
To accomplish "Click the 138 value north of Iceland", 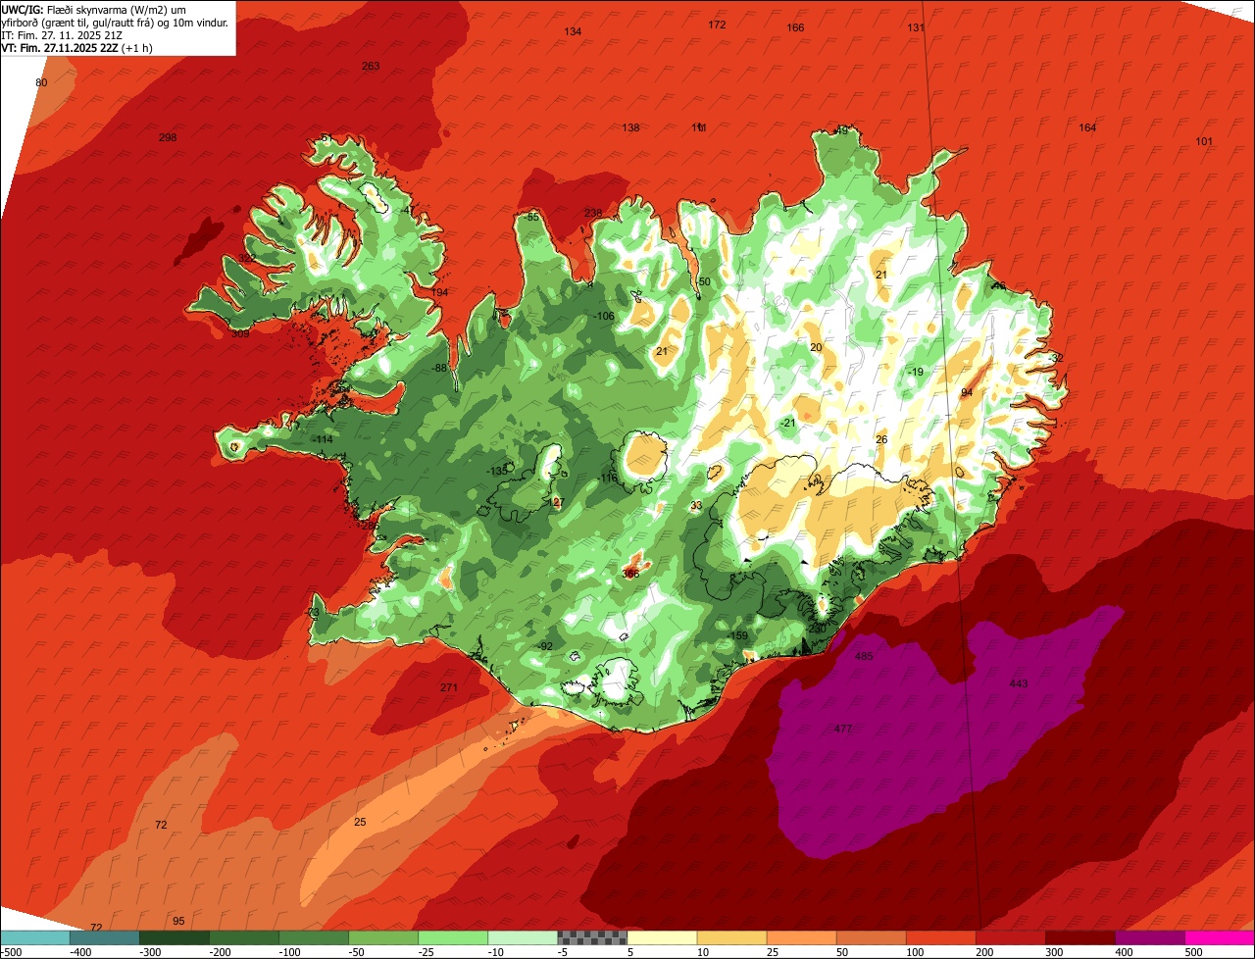I will click(630, 127).
